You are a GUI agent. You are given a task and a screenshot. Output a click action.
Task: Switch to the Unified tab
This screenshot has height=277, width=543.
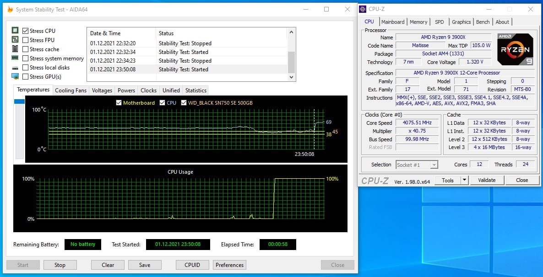(x=171, y=90)
